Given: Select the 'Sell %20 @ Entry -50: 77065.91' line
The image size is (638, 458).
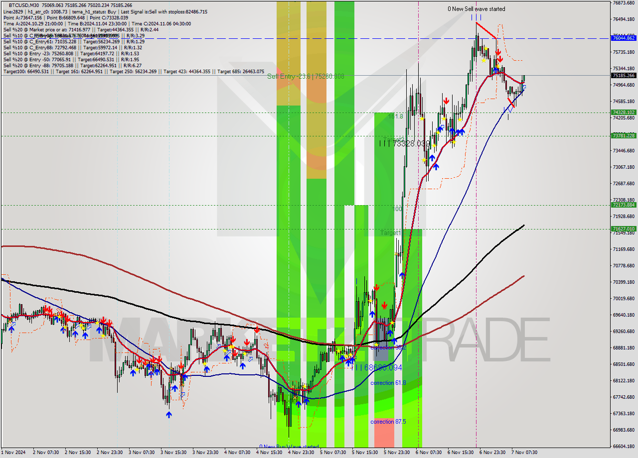Looking at the screenshot, I should click(x=71, y=60).
